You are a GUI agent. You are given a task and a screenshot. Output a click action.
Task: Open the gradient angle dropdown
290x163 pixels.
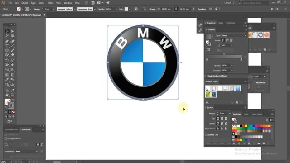(x=232, y=45)
